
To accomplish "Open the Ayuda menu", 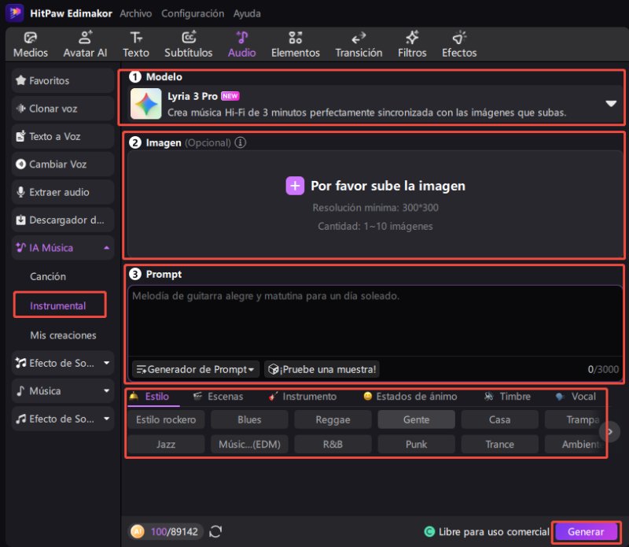I will (x=247, y=13).
